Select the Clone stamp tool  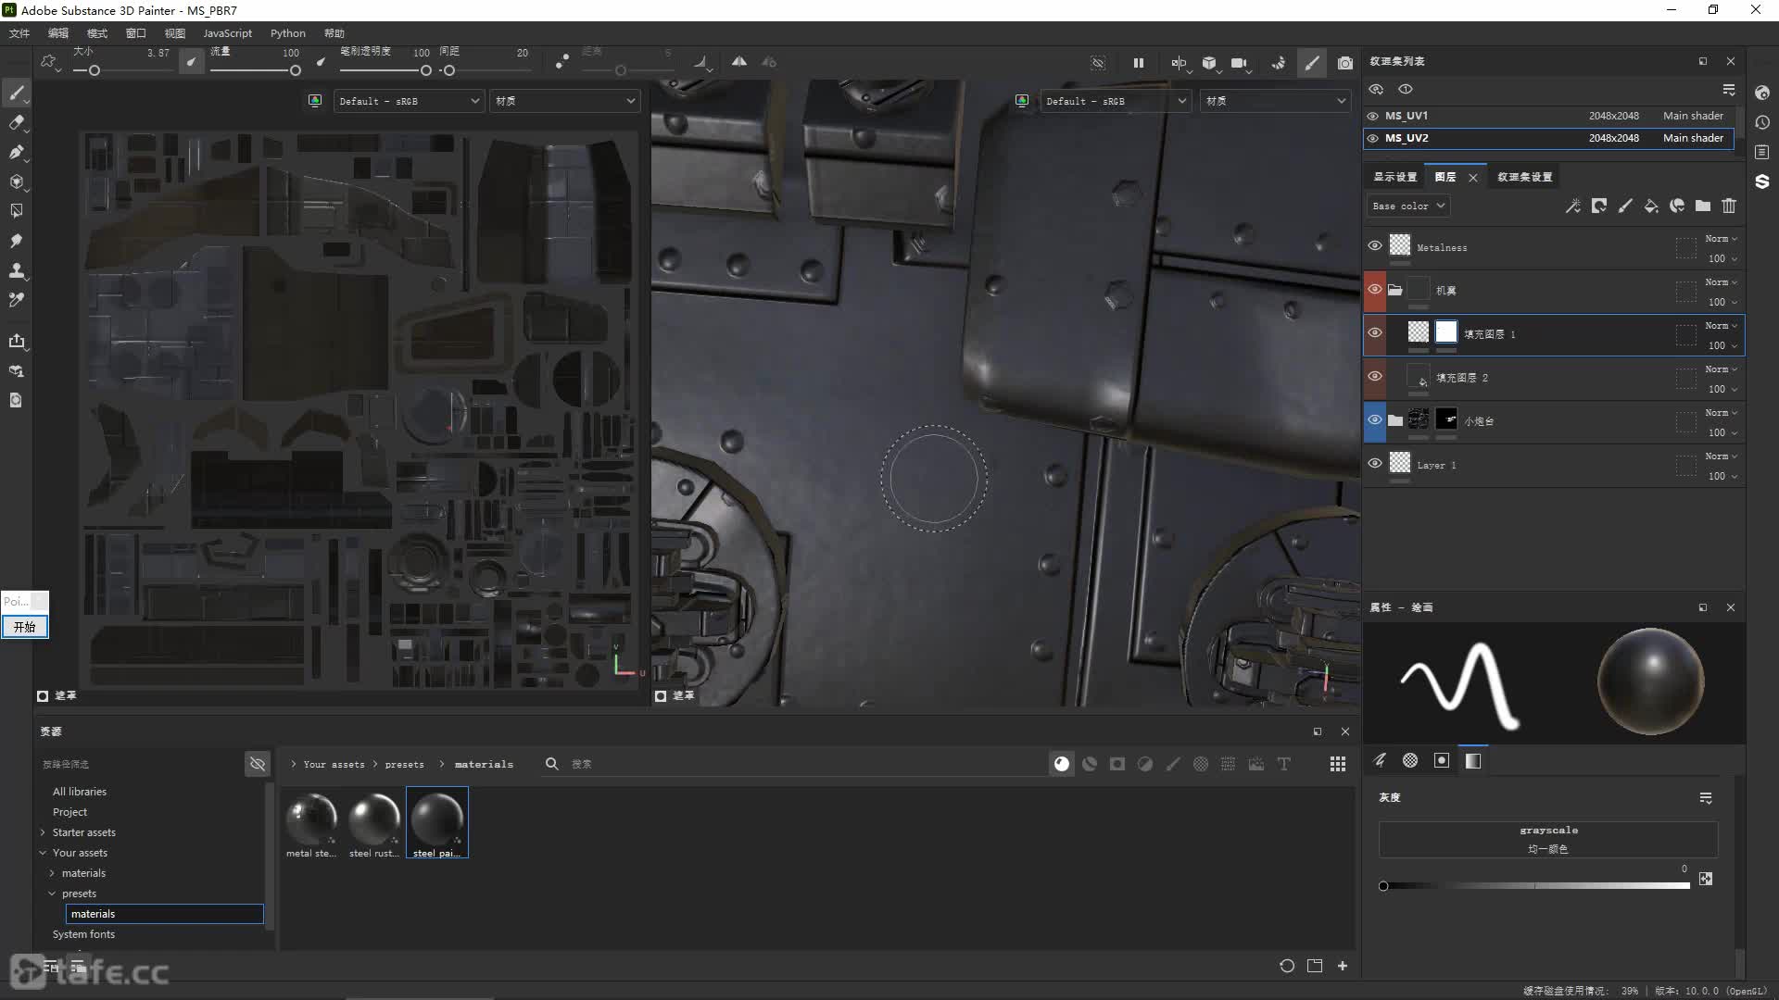click(17, 270)
